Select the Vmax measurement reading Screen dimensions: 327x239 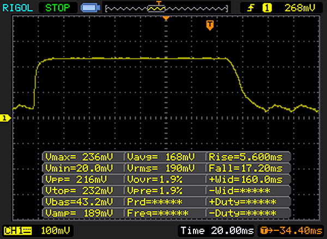pos(83,157)
